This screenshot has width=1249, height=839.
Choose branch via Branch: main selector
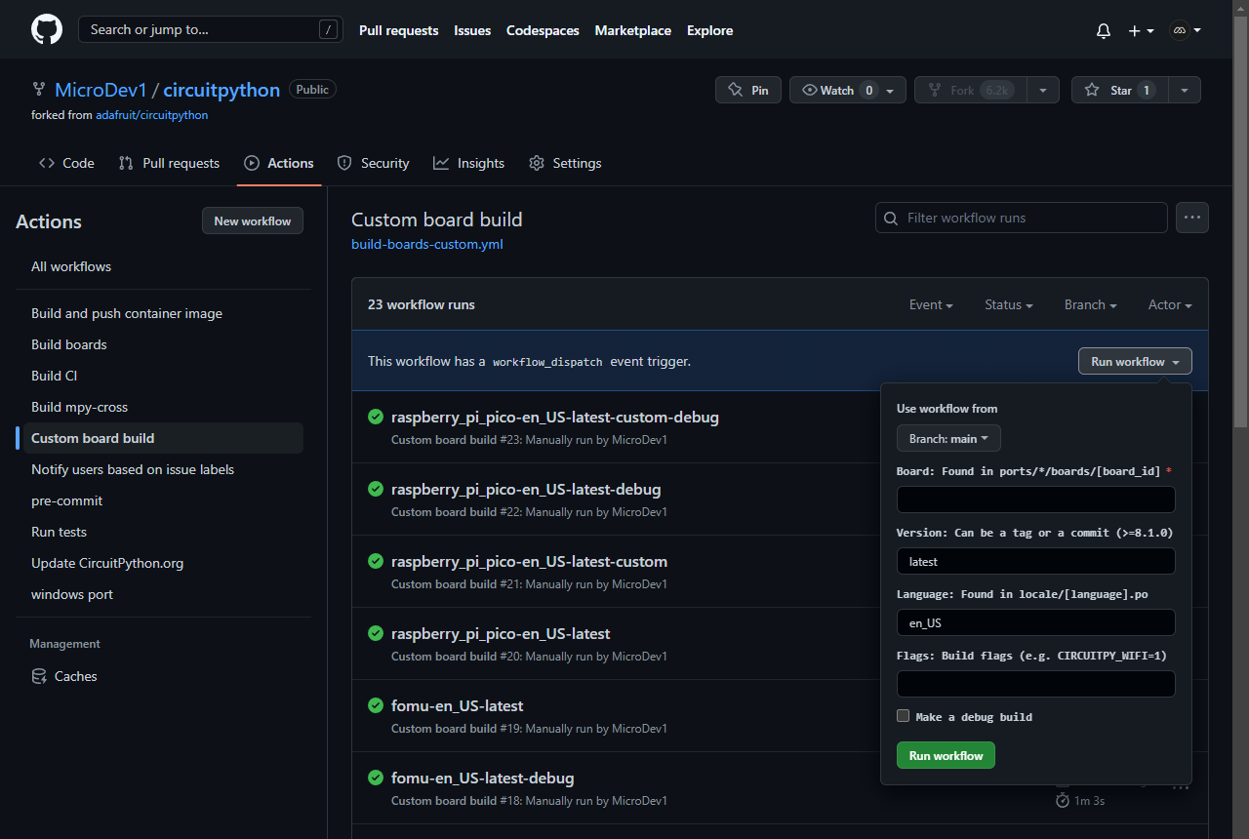pos(948,438)
